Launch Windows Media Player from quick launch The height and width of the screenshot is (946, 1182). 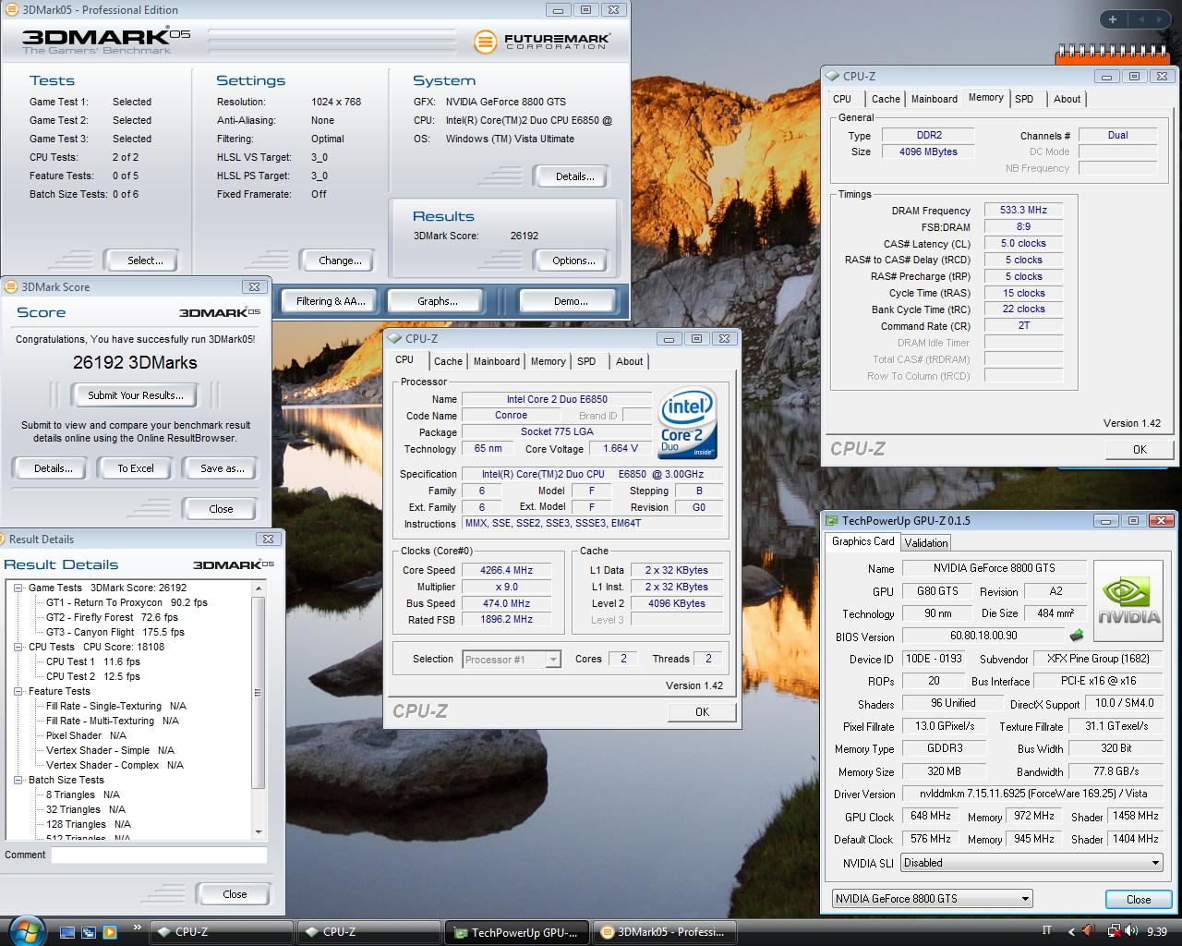110,932
